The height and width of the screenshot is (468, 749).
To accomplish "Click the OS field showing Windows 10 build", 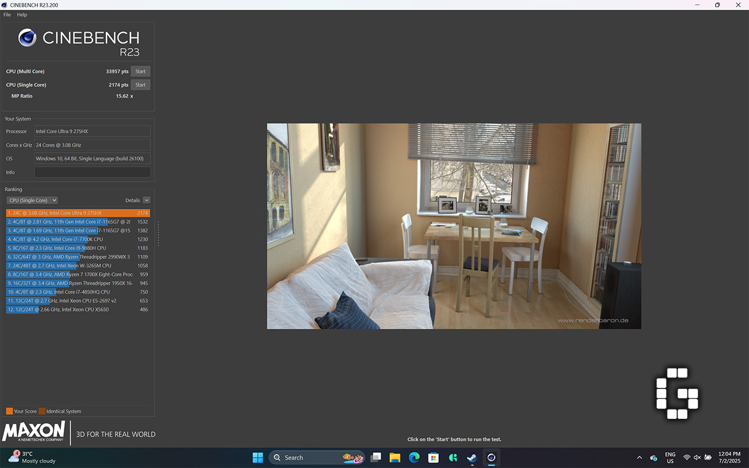I will click(92, 159).
